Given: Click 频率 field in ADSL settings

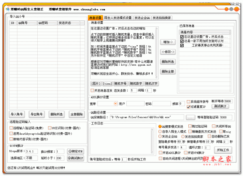Looking at the screenshot, I should pos(182,103).
